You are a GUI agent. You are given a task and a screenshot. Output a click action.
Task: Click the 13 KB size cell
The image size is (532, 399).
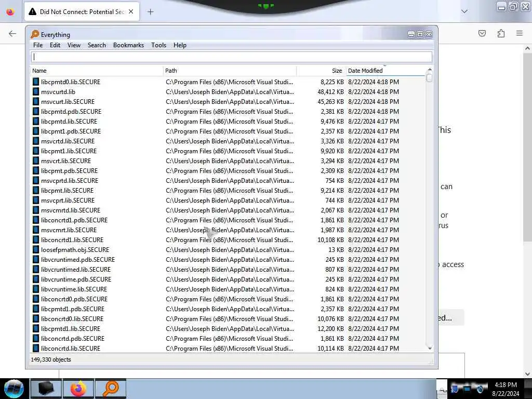tap(336, 249)
